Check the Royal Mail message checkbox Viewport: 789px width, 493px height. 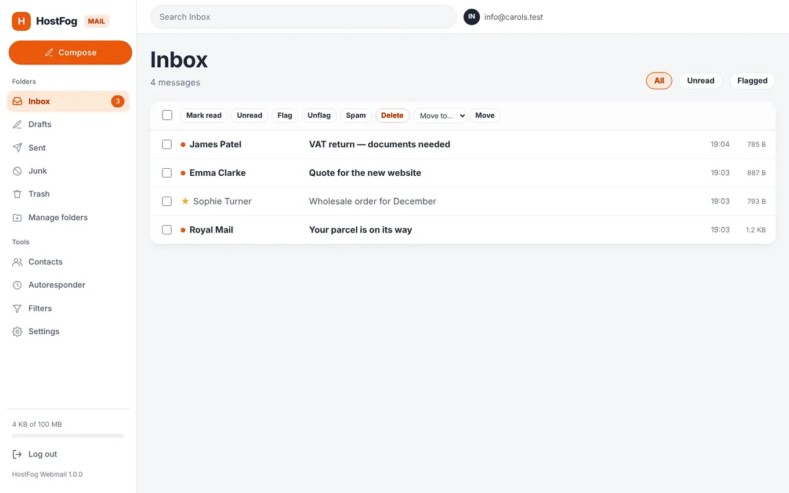tap(167, 230)
